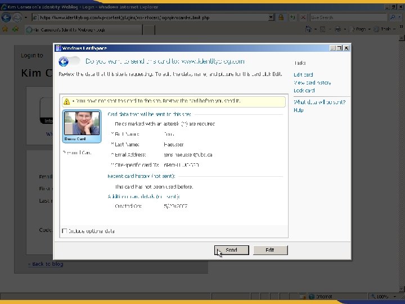Screen dimensions: 405x304
Task: Click the Created On date value
Action: 175,206
